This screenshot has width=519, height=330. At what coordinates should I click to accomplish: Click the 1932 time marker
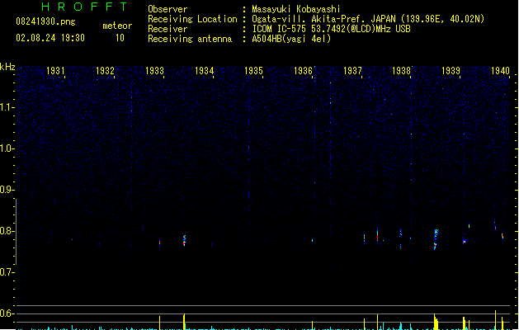point(105,71)
